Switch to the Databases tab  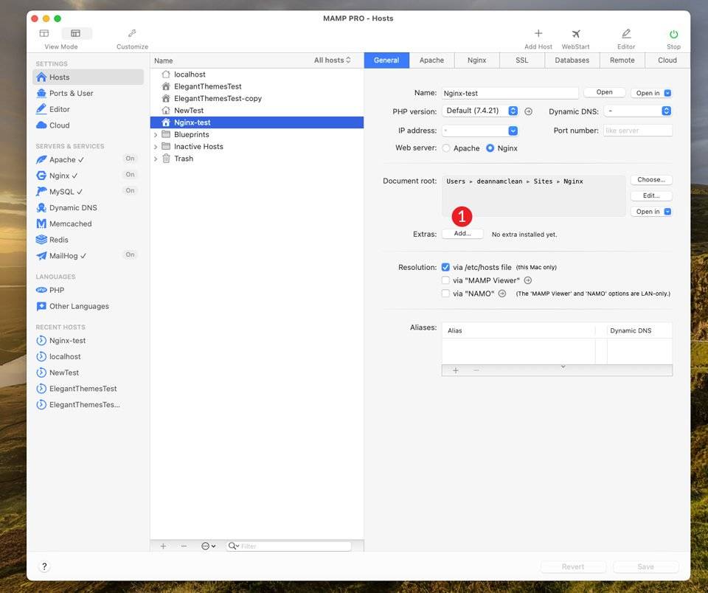pos(572,60)
